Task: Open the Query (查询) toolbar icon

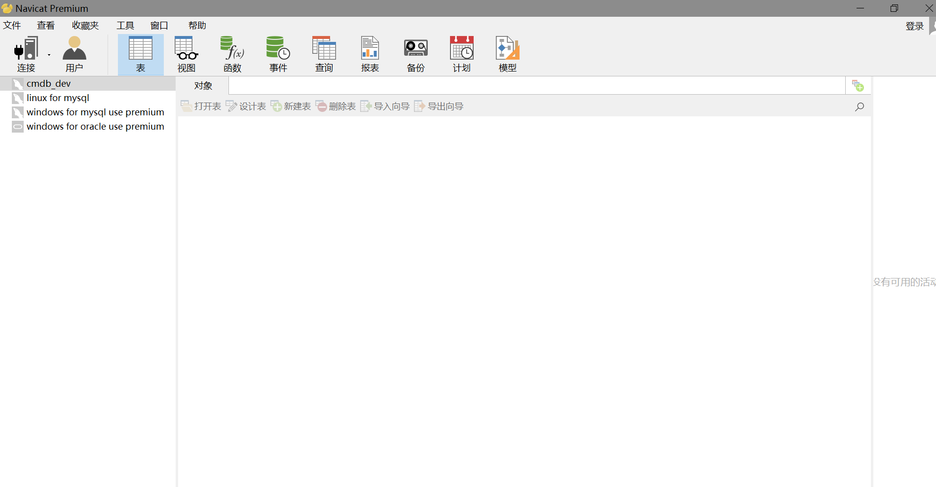Action: (x=324, y=54)
